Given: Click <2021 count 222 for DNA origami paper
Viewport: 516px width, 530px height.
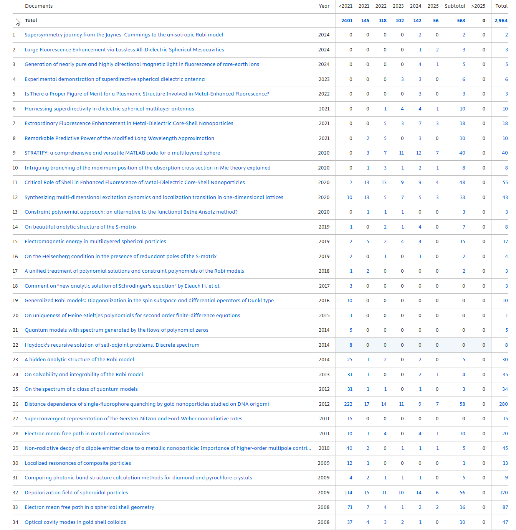Looking at the screenshot, I should click(348, 404).
